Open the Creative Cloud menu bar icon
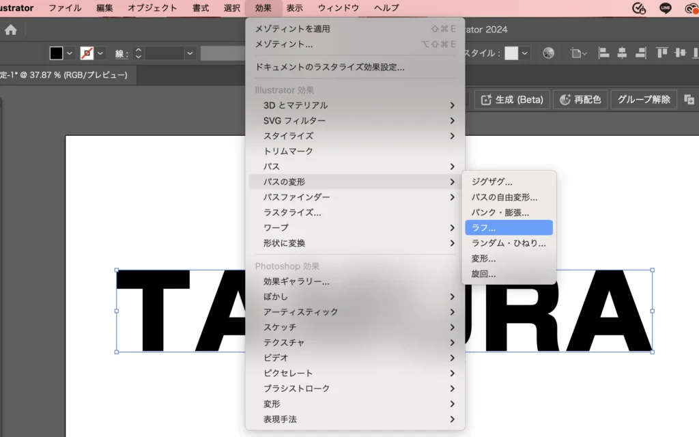699x437 pixels. coord(691,8)
